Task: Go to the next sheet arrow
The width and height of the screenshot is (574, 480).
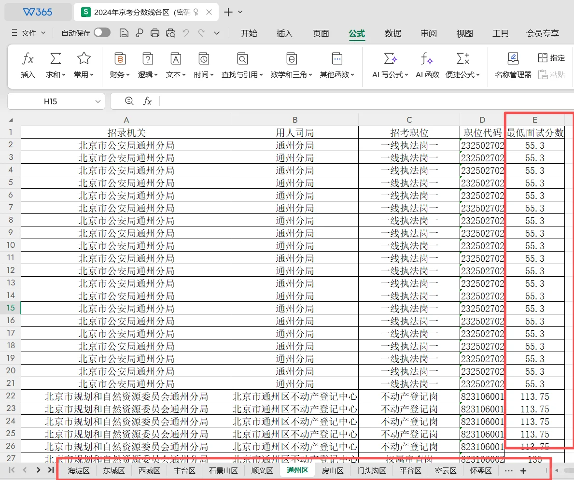Action: click(38, 470)
